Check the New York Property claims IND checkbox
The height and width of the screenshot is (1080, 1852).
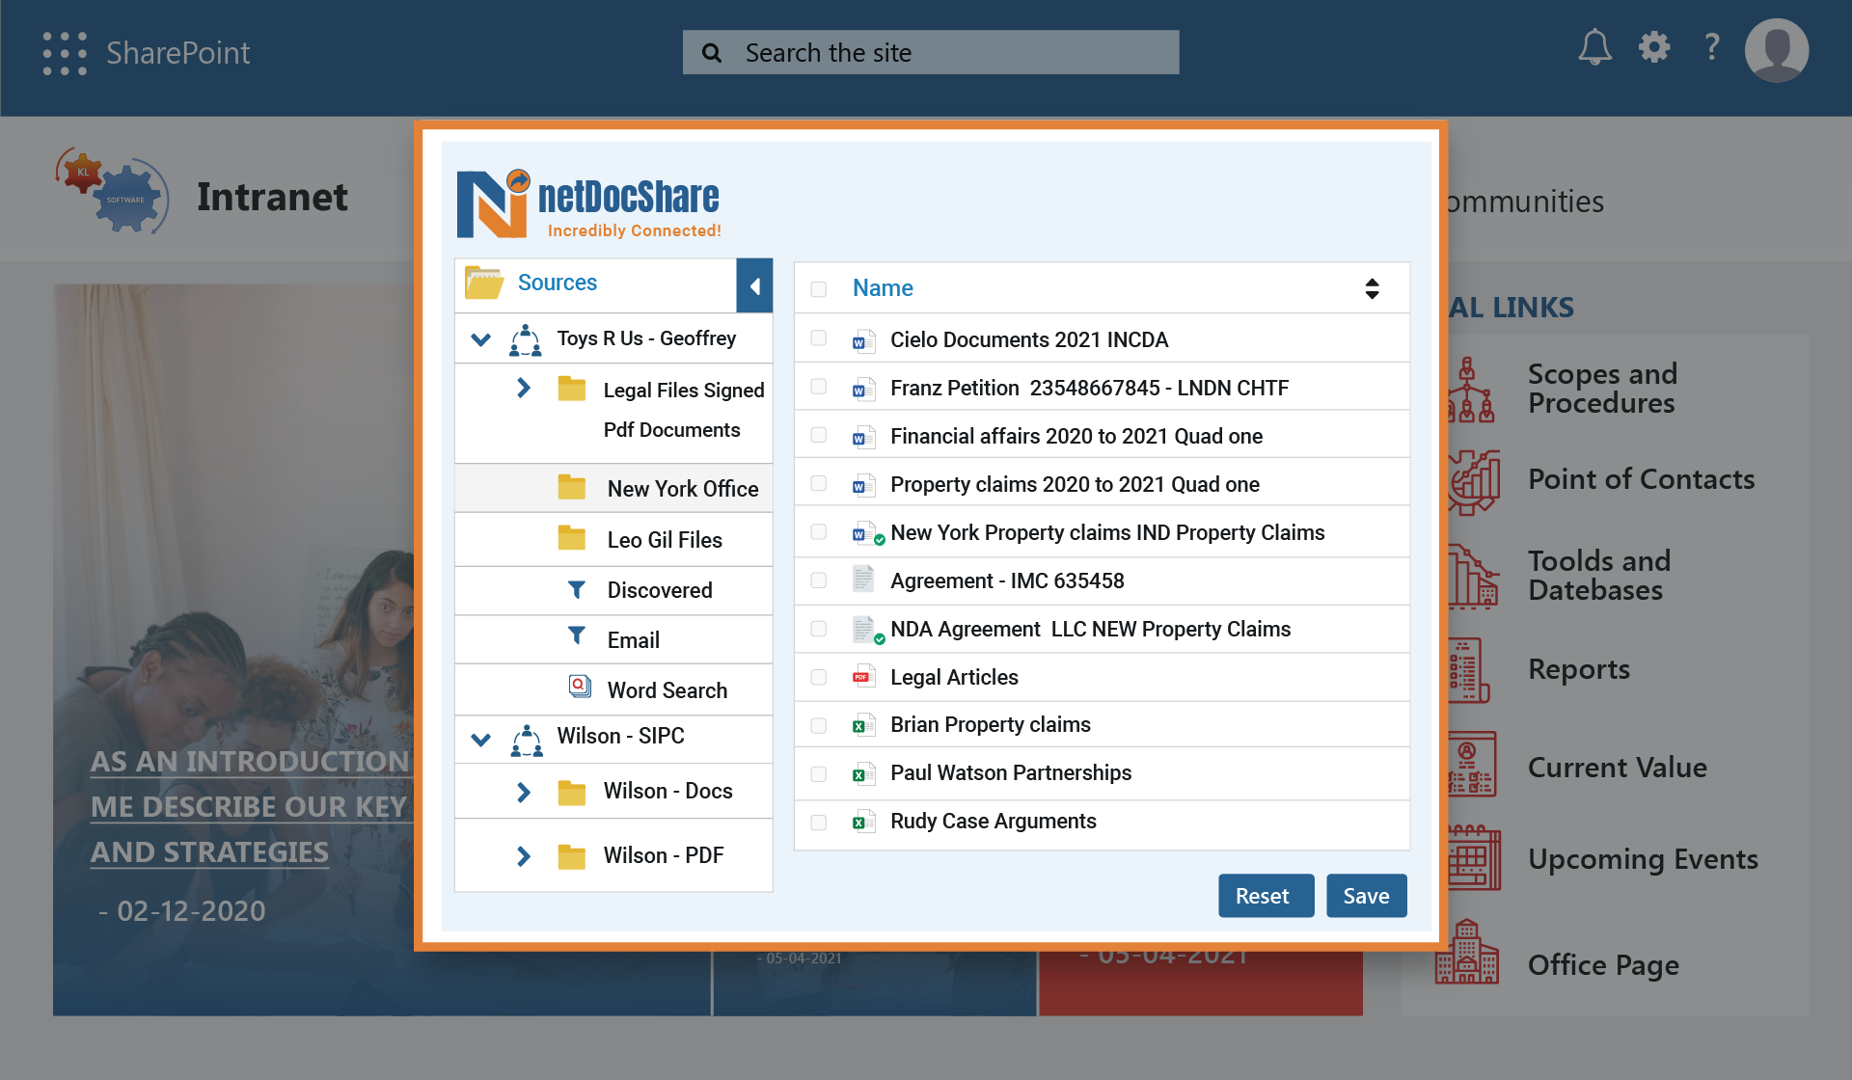[819, 532]
